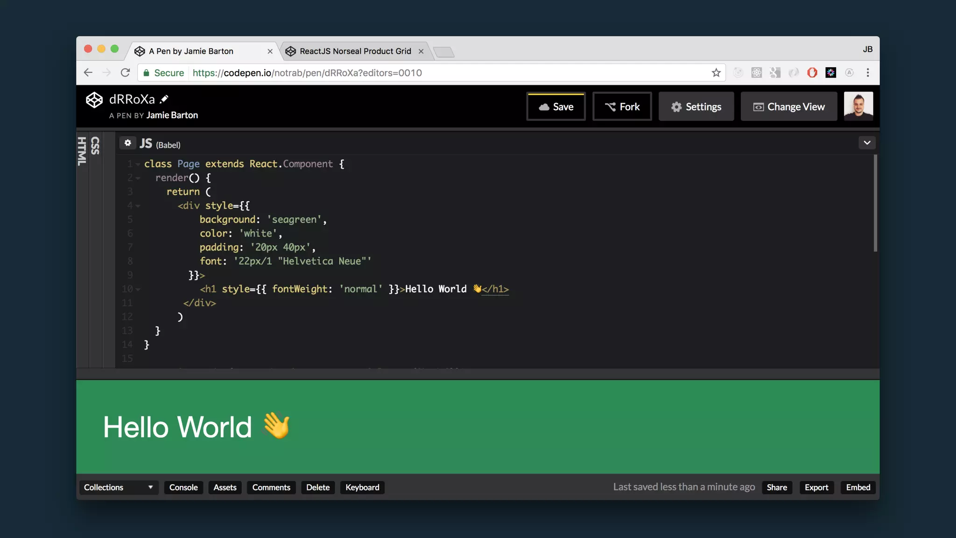Click the Save button
The width and height of the screenshot is (956, 538).
pos(556,106)
